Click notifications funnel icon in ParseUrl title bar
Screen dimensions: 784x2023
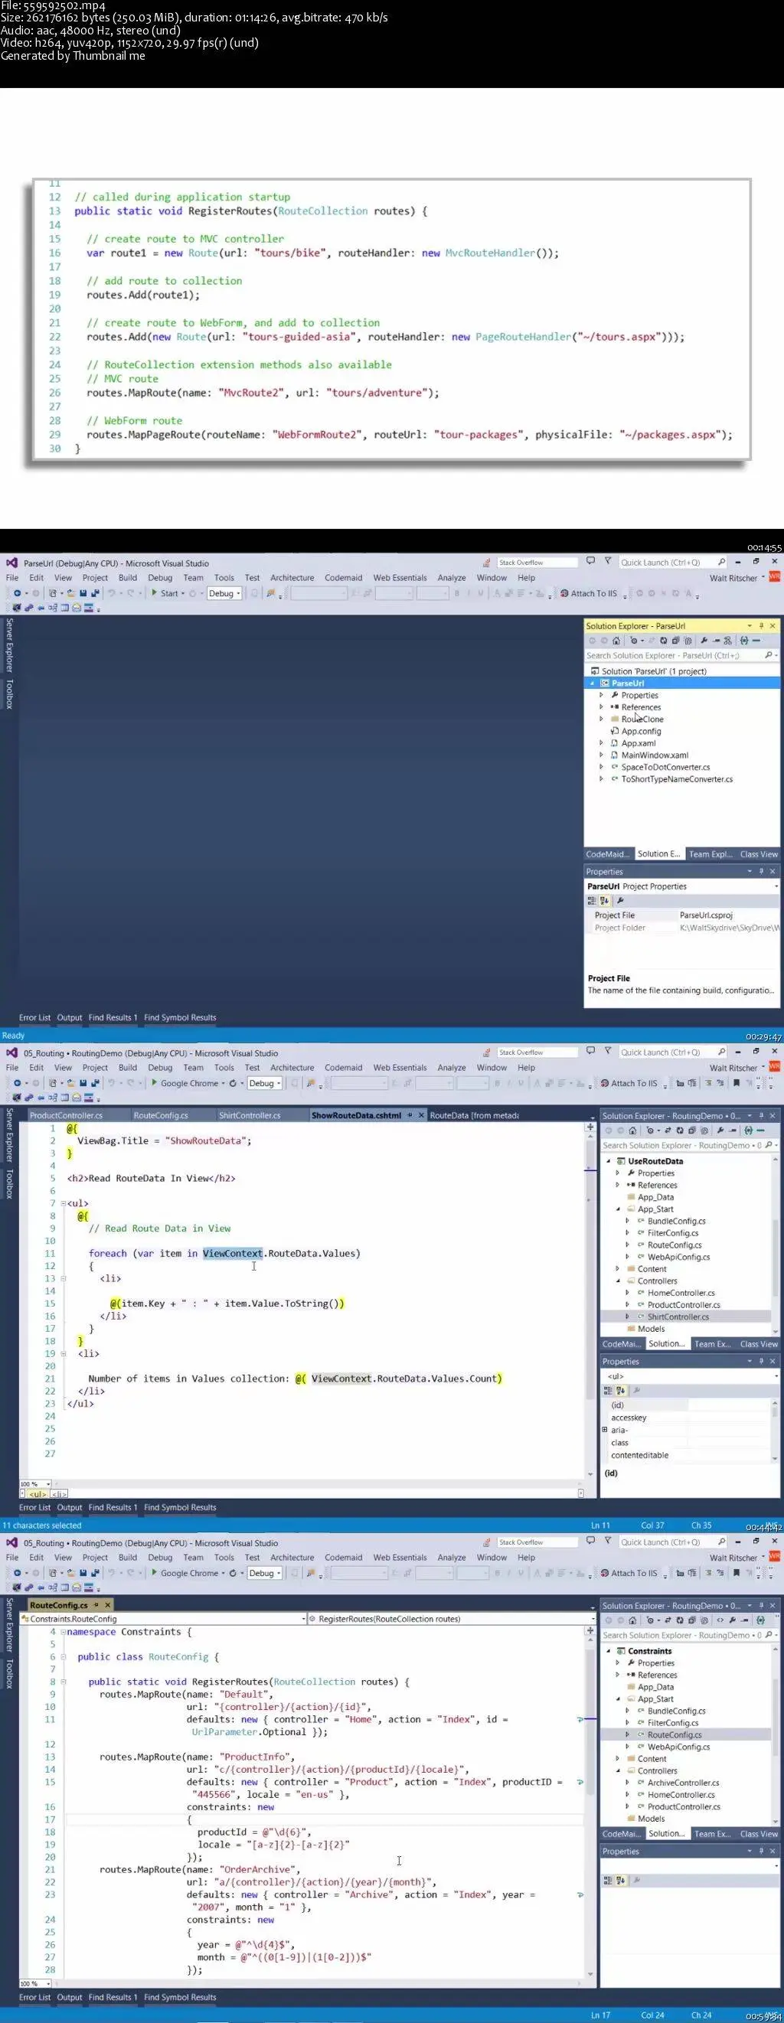tap(607, 562)
